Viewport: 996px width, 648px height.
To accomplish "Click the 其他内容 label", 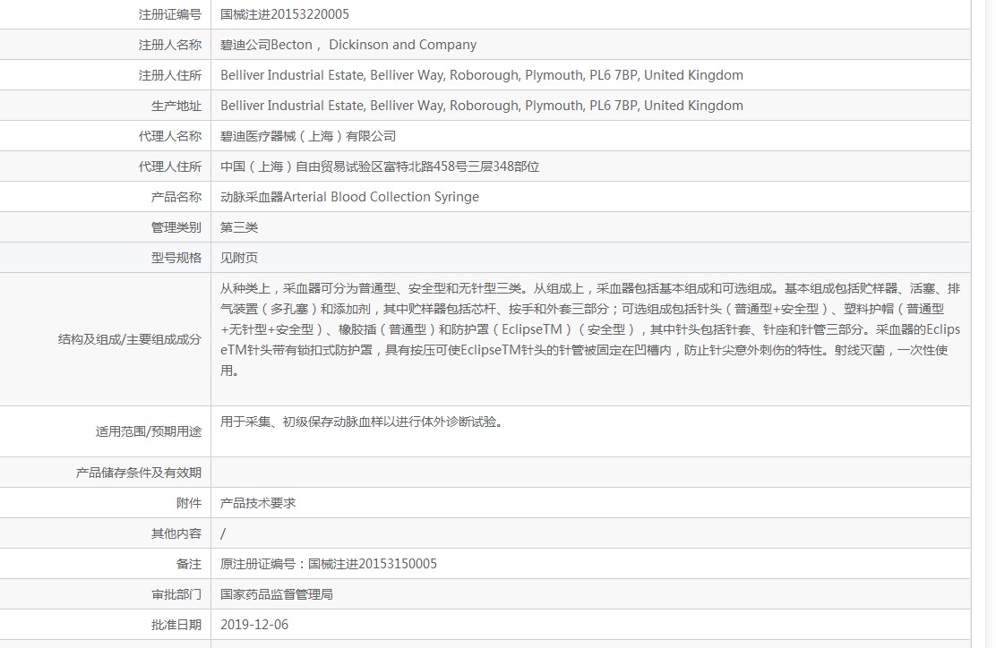I will [176, 533].
